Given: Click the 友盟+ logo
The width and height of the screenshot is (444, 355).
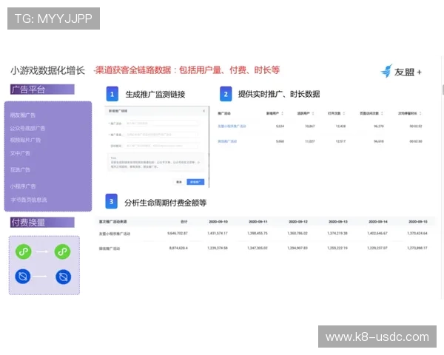Looking at the screenshot, I should tap(401, 71).
